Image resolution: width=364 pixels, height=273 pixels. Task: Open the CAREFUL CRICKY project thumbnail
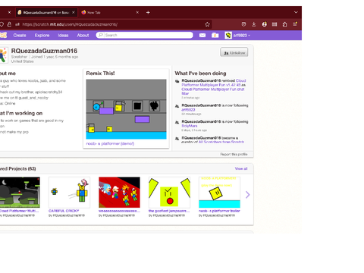pyautogui.click(x=69, y=193)
